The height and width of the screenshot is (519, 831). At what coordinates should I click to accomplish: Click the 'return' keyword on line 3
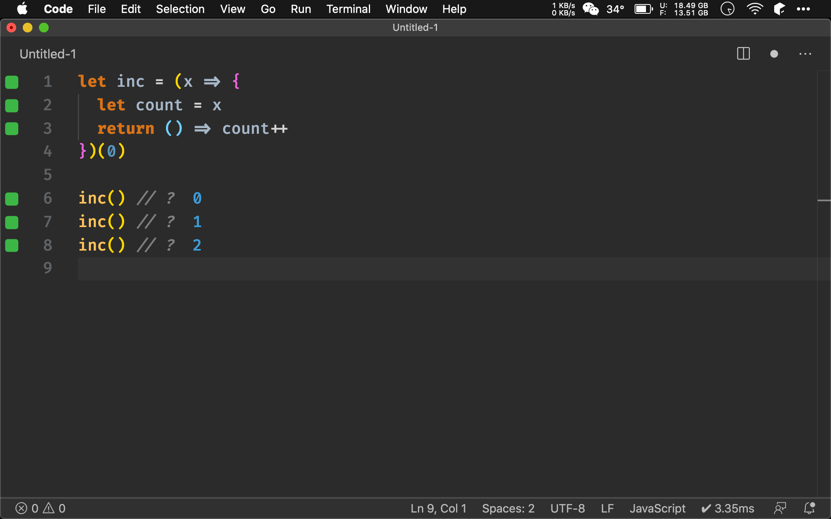pos(126,129)
